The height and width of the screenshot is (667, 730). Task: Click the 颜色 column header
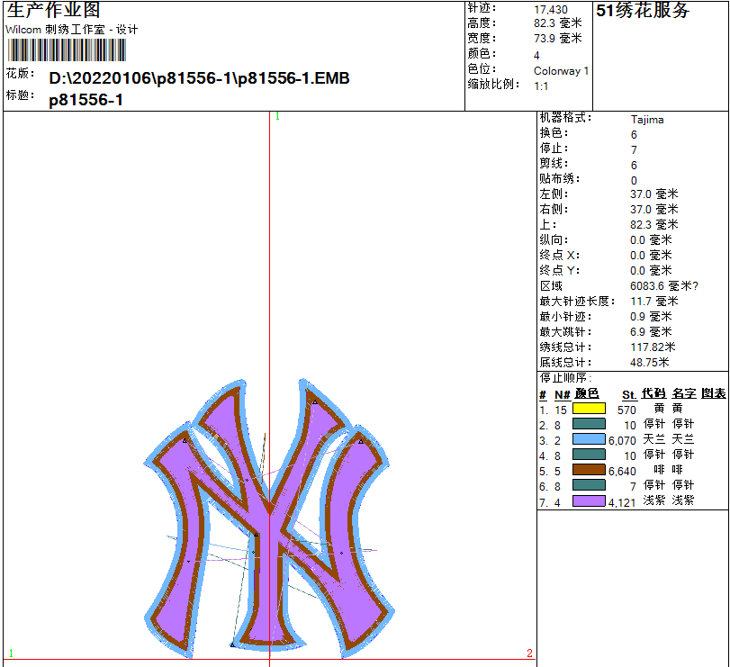[x=587, y=393]
